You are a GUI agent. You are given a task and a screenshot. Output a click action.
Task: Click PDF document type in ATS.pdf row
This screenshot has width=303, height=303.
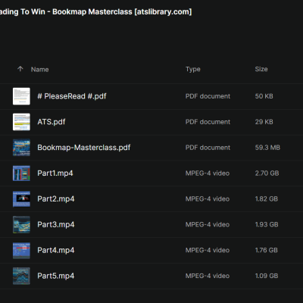tap(208, 122)
